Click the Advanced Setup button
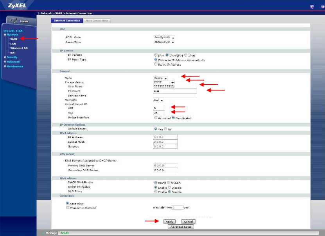Screen dimensions: 325x236 coord(180,226)
